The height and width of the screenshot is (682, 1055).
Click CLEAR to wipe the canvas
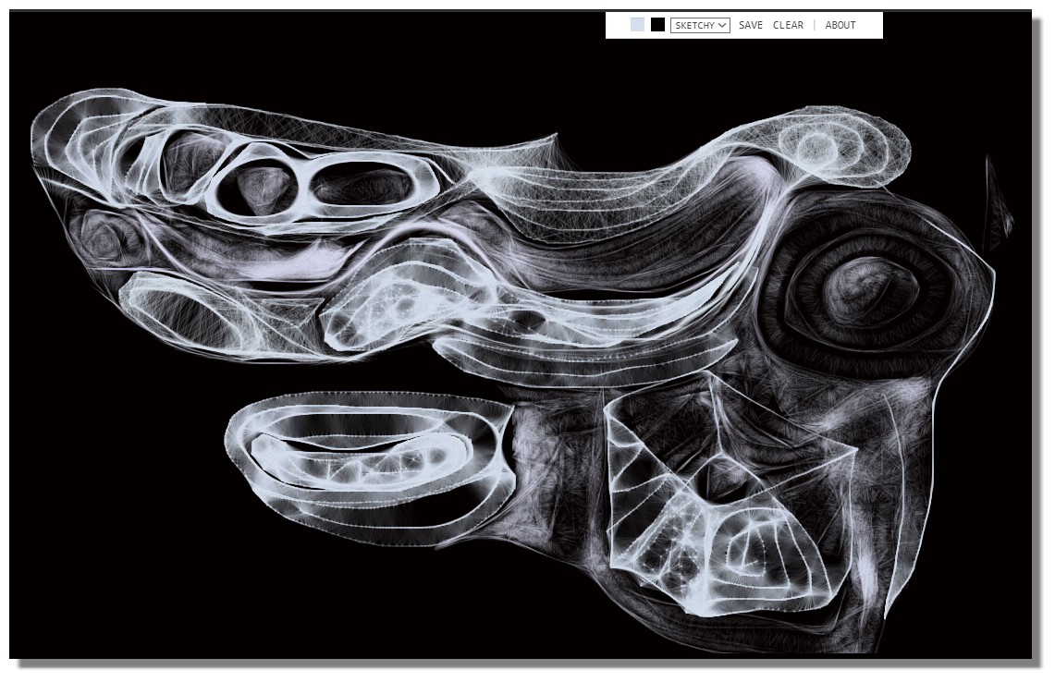point(788,25)
